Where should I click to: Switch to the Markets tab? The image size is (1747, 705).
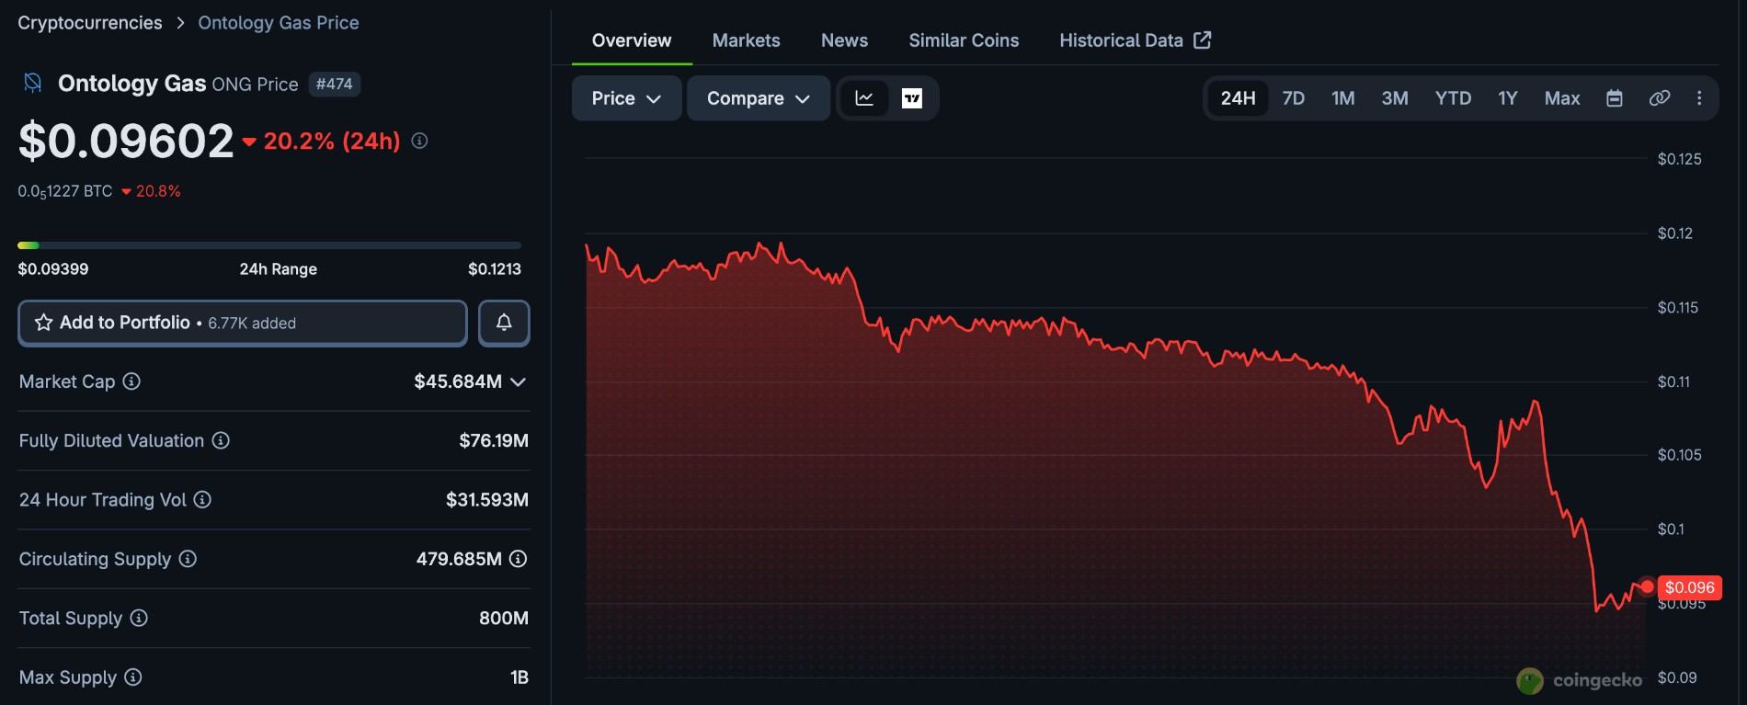coord(747,40)
